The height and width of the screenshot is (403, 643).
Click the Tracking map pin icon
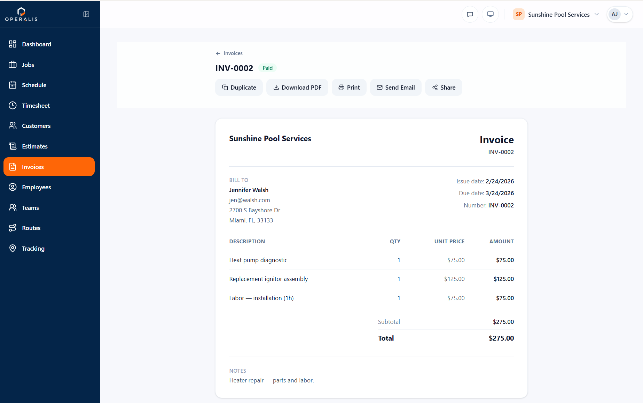click(13, 248)
